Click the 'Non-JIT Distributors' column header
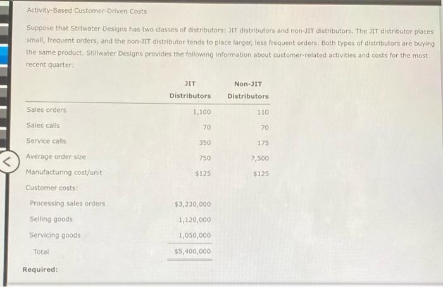Image resolution: width=443 pixels, height=287 pixels. pos(248,90)
